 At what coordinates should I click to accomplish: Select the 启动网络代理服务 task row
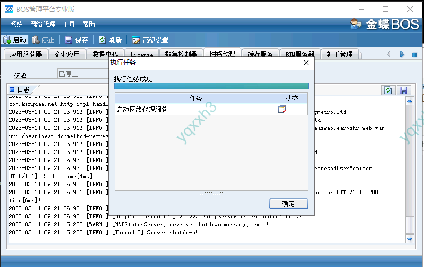click(211, 110)
